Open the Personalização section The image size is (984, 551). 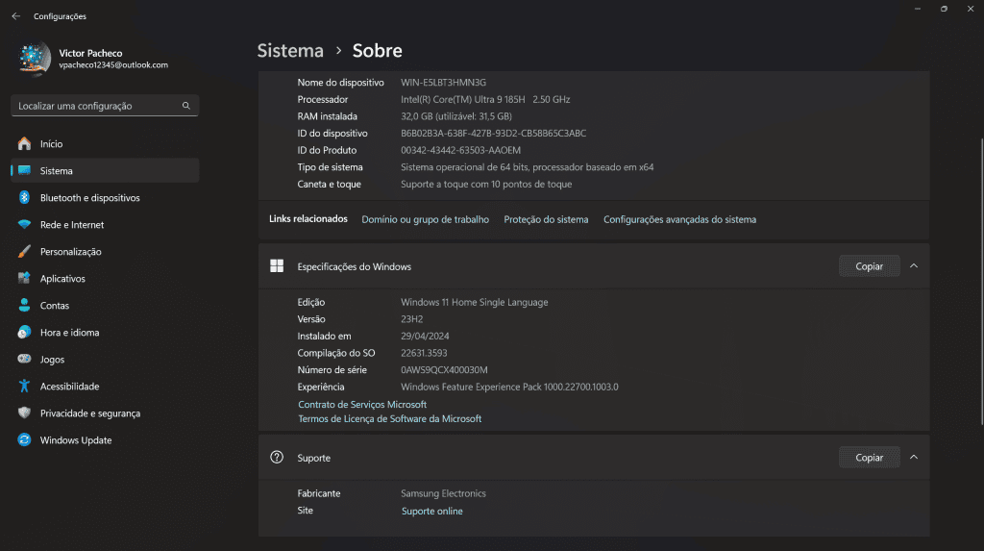[105, 251]
